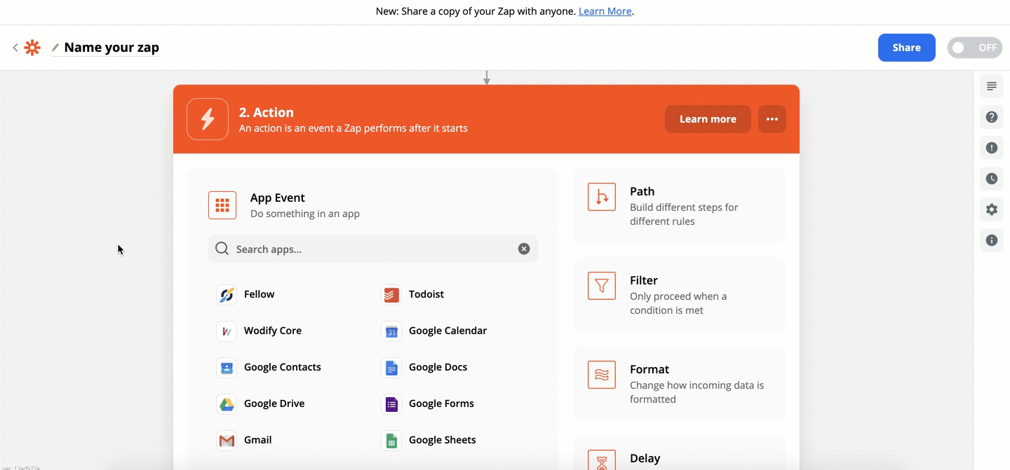Viewport: 1010px width, 470px height.
Task: Open the three-dot menu in Action header
Action: pyautogui.click(x=772, y=119)
